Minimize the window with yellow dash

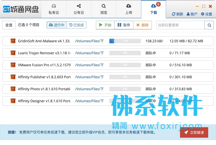point(197,6)
